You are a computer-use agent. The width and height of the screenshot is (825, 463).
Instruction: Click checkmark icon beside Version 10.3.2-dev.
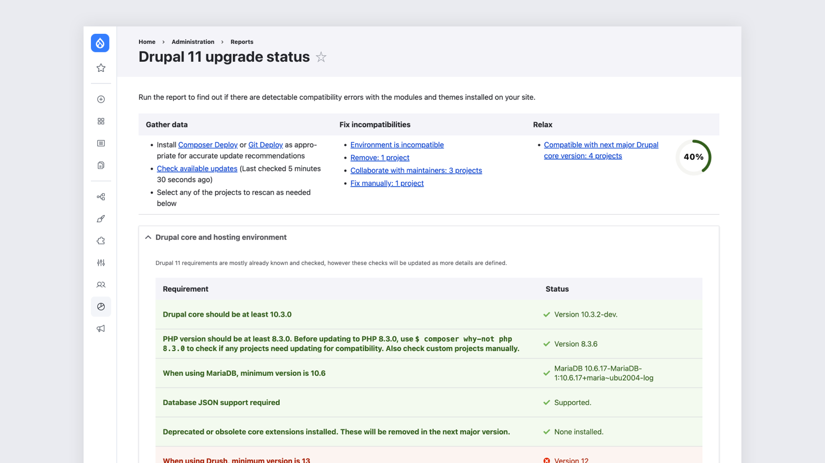pyautogui.click(x=547, y=314)
